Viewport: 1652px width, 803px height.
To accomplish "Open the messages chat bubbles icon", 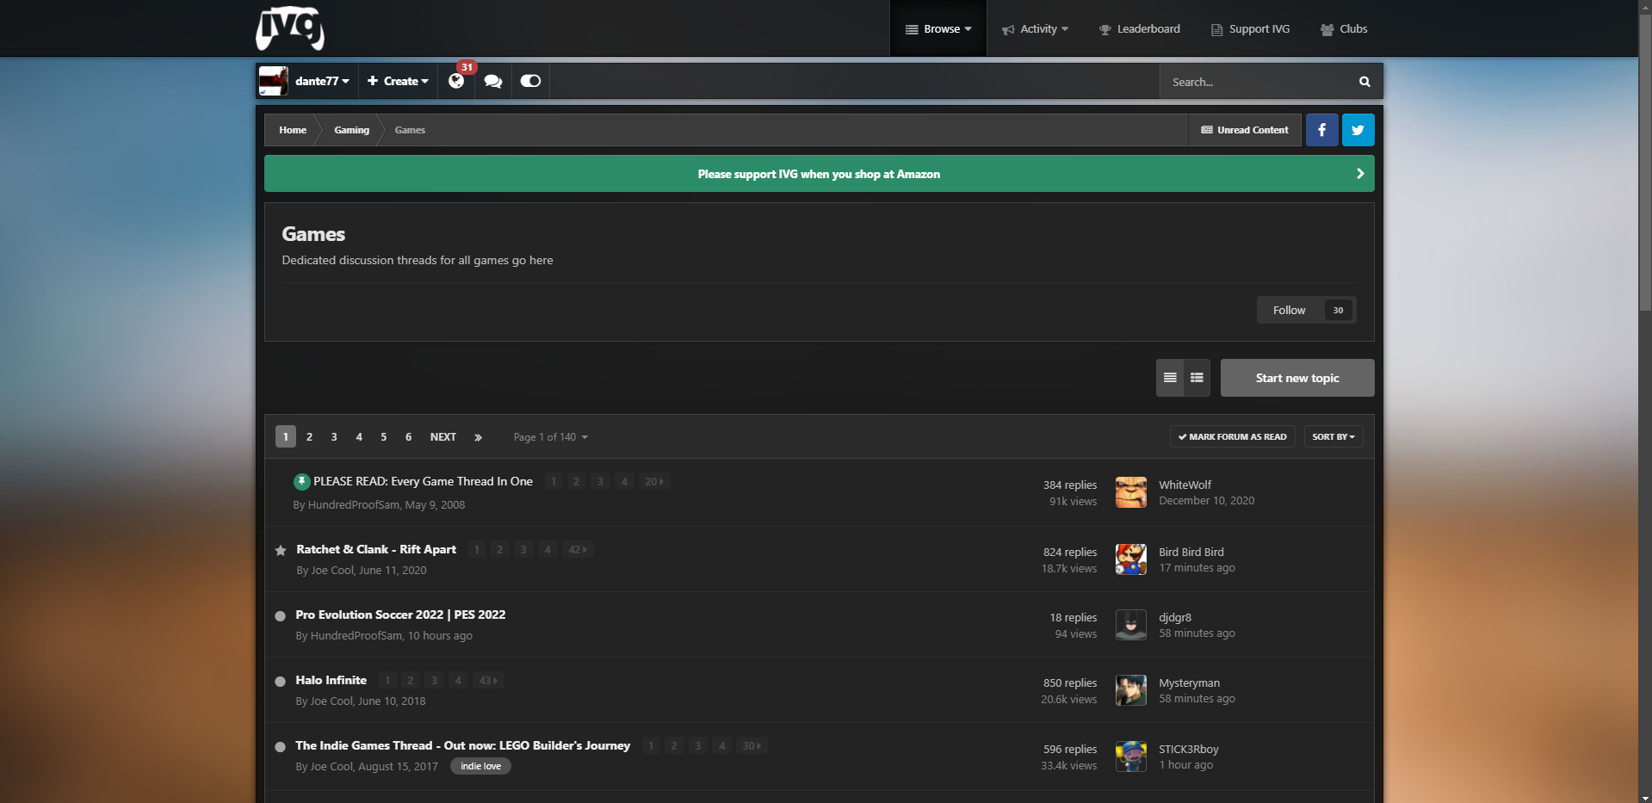I will click(x=493, y=81).
